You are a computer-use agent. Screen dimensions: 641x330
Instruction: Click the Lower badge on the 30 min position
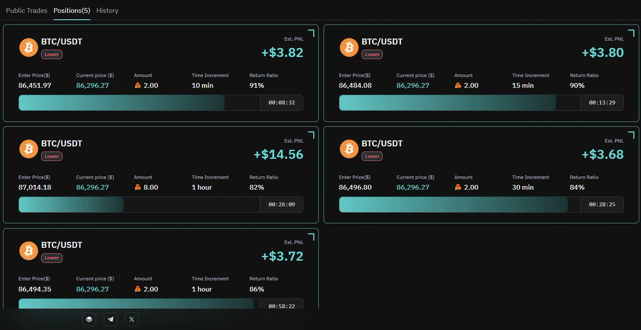[373, 156]
